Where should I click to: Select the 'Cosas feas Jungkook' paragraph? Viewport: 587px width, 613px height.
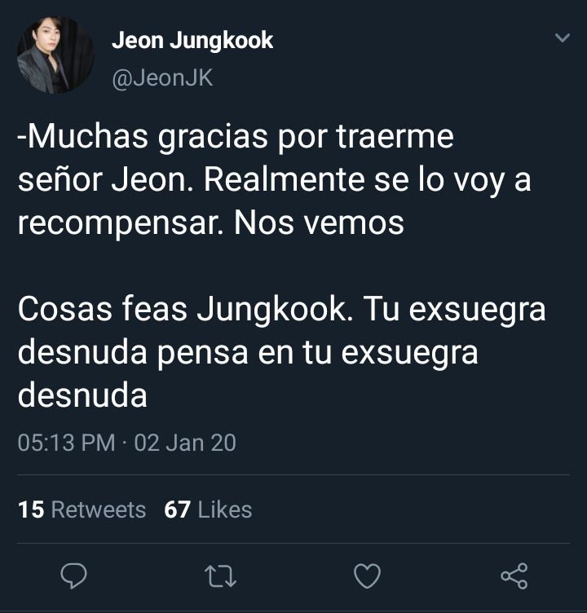[x=281, y=352]
